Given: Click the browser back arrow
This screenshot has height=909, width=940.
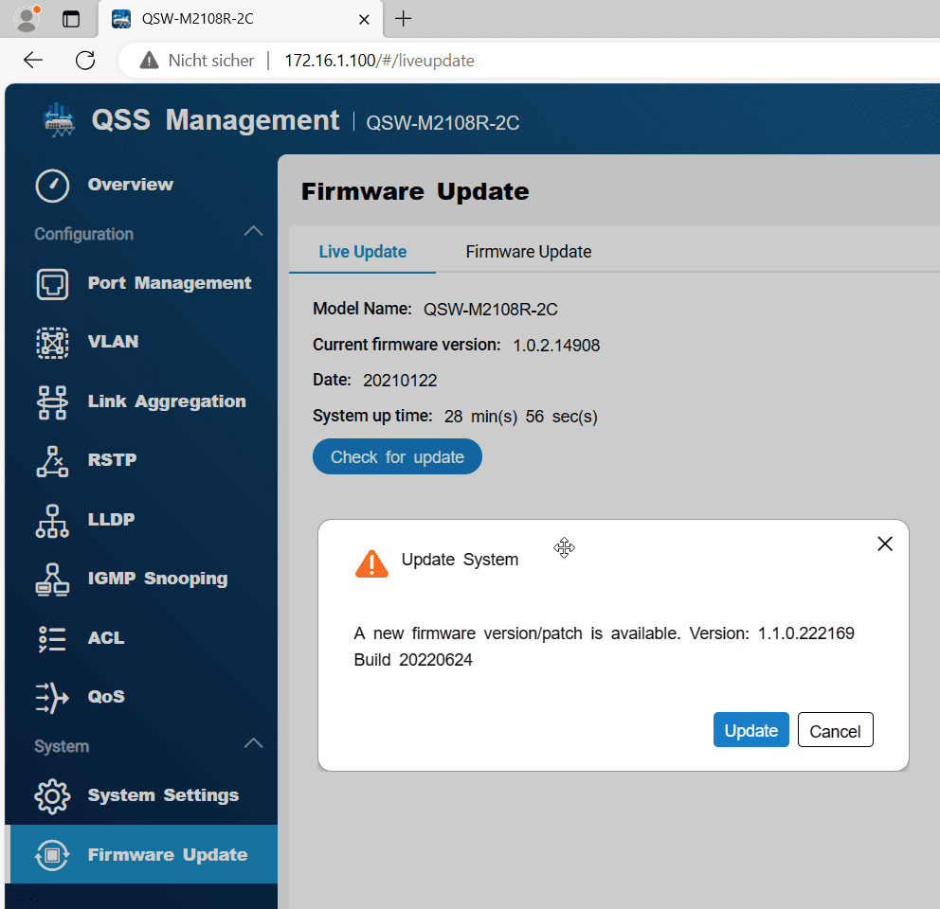Looking at the screenshot, I should (x=33, y=60).
